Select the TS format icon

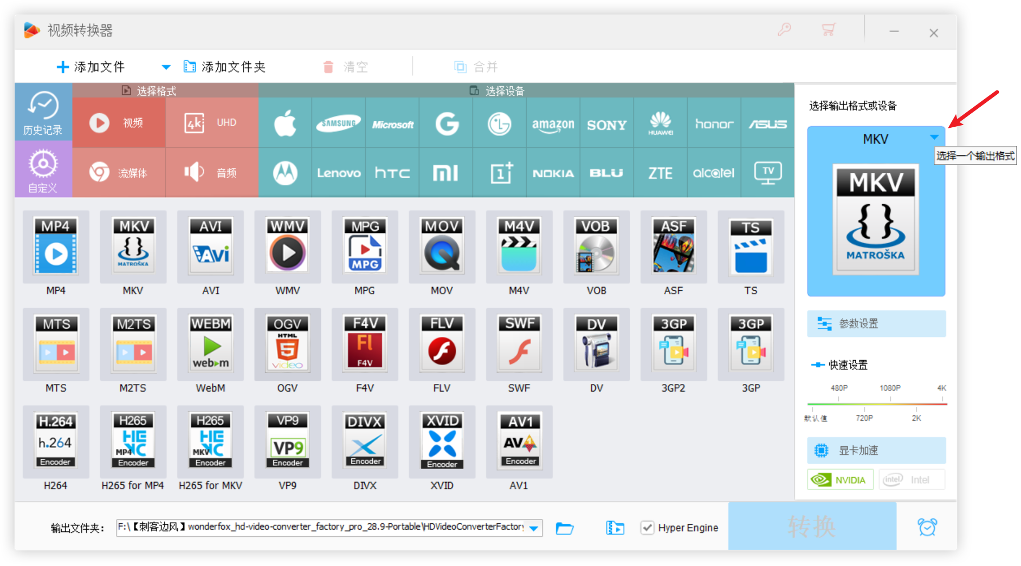point(751,247)
